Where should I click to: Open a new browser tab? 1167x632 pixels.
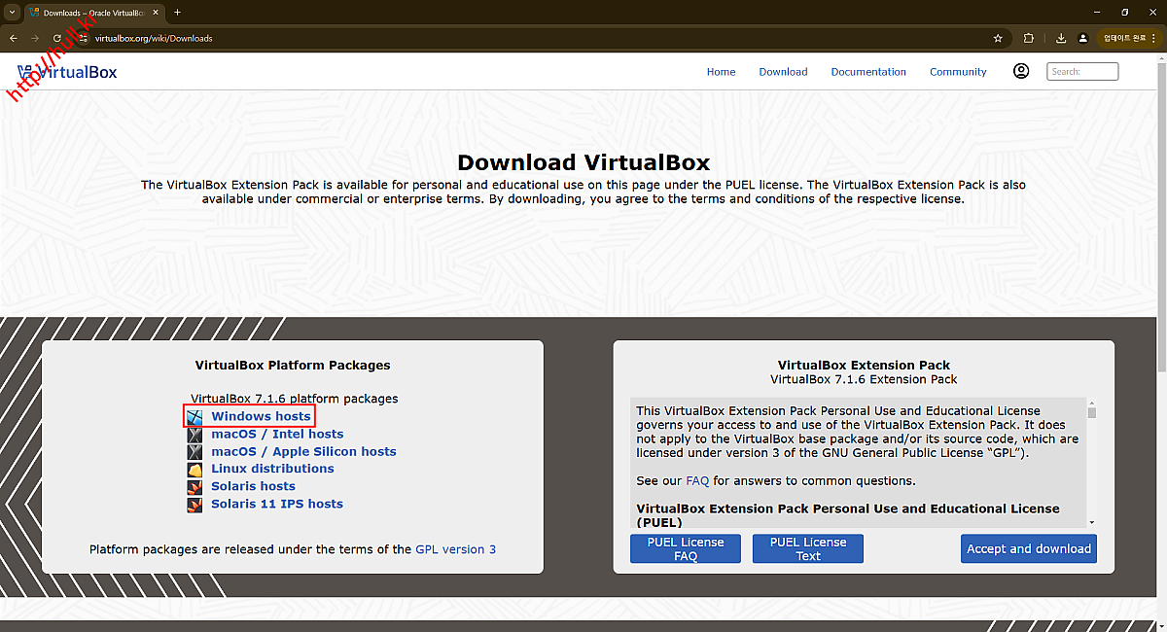coord(177,13)
